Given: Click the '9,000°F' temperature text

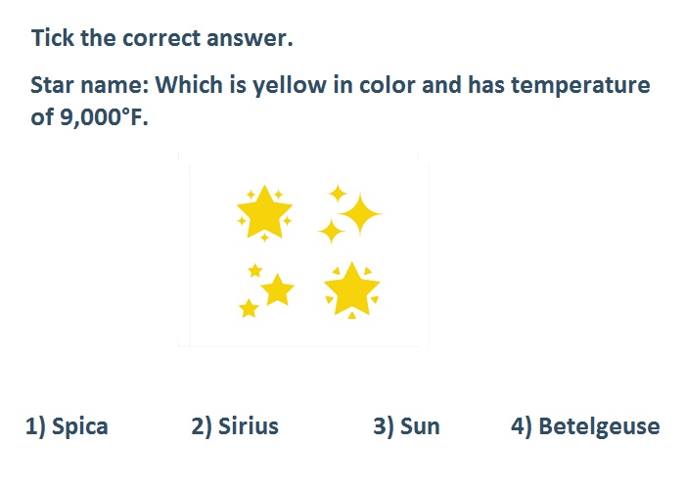Looking at the screenshot, I should [x=104, y=117].
